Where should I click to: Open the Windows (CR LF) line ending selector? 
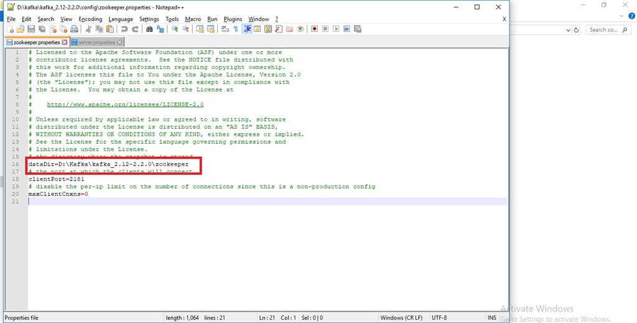(401, 318)
